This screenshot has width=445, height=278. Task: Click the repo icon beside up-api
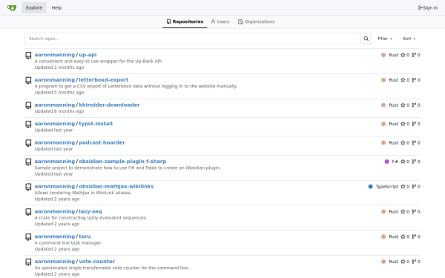tap(28, 56)
